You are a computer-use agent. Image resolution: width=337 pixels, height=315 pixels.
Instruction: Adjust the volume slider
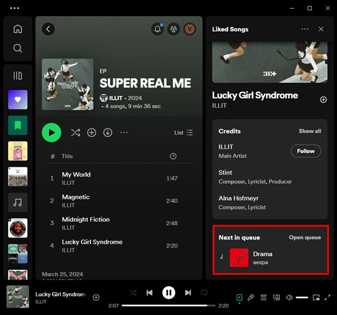click(302, 297)
